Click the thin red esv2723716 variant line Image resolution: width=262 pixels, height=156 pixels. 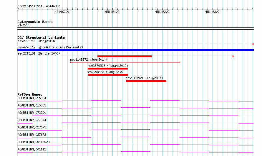135,44
